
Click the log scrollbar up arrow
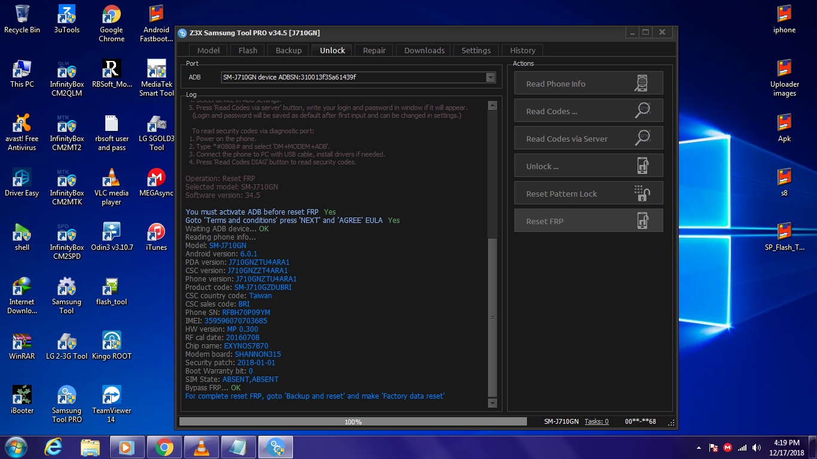[x=492, y=106]
